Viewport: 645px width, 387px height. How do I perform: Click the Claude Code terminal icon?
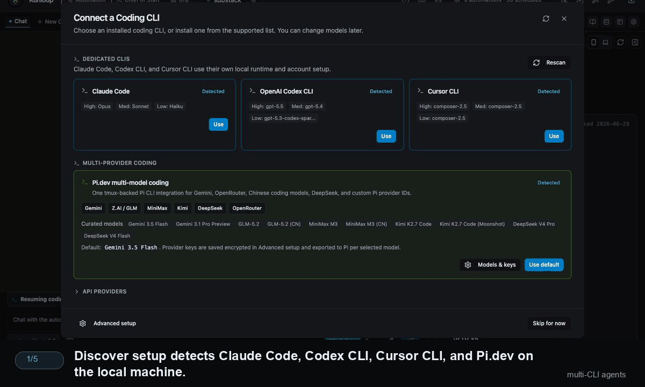click(x=85, y=91)
